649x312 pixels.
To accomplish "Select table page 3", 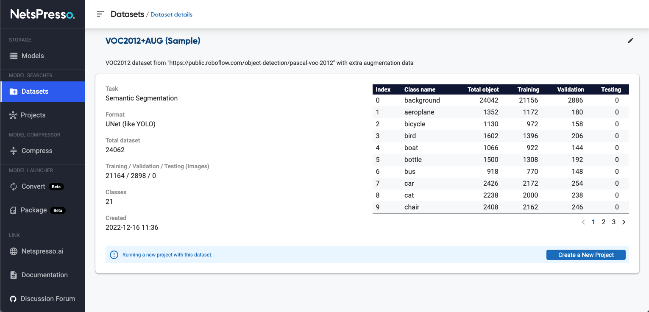I will (x=613, y=222).
